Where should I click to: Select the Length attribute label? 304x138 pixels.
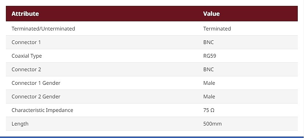point(20,124)
